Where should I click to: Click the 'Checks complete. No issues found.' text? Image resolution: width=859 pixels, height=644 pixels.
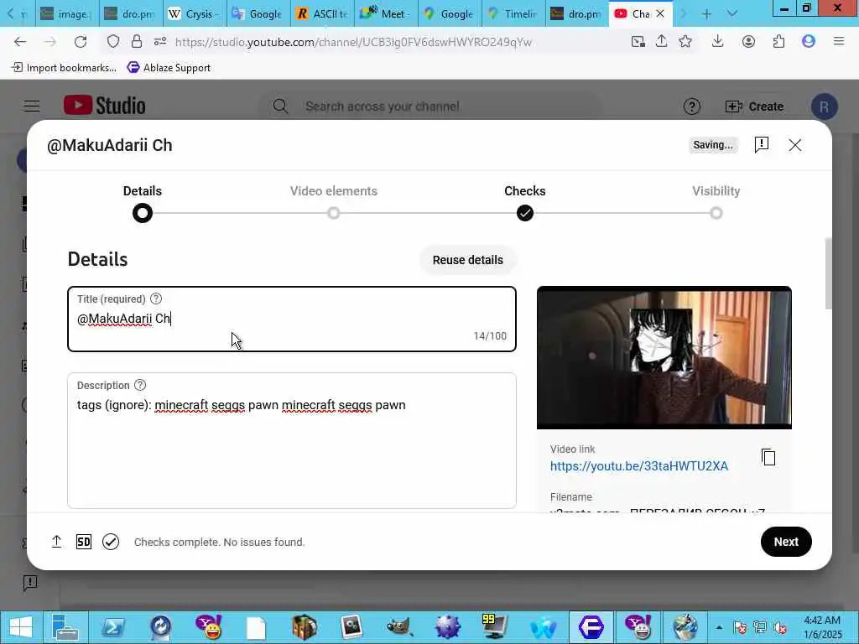pos(219,542)
